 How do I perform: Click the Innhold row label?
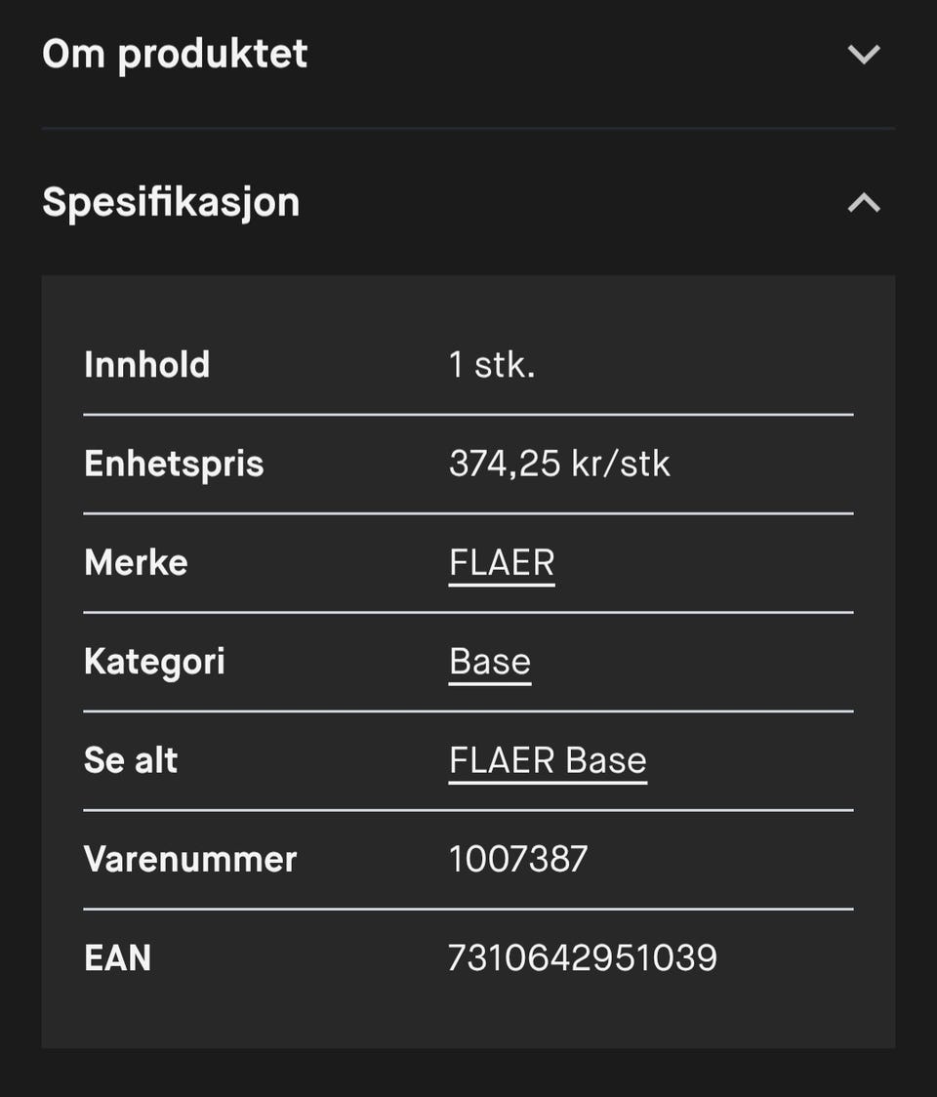pyautogui.click(x=147, y=364)
